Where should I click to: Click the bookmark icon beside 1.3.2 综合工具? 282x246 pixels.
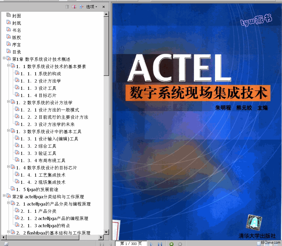17,145
